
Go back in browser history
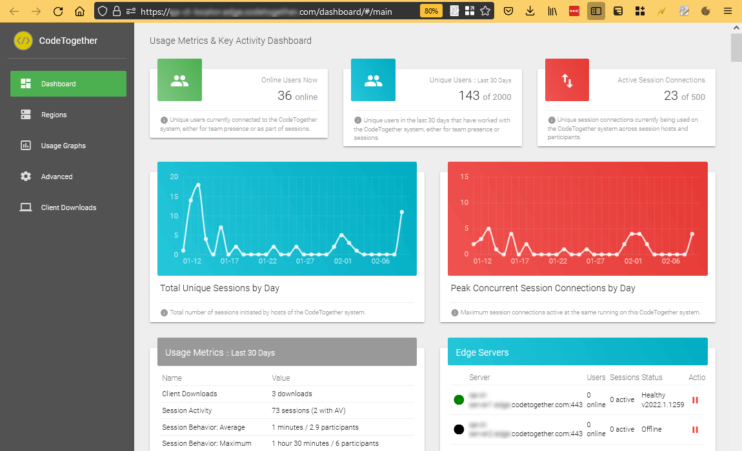pyautogui.click(x=14, y=12)
